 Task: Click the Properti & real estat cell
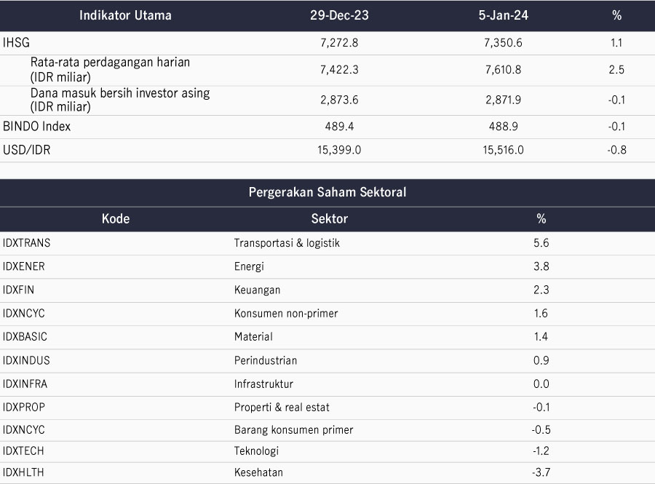[282, 407]
